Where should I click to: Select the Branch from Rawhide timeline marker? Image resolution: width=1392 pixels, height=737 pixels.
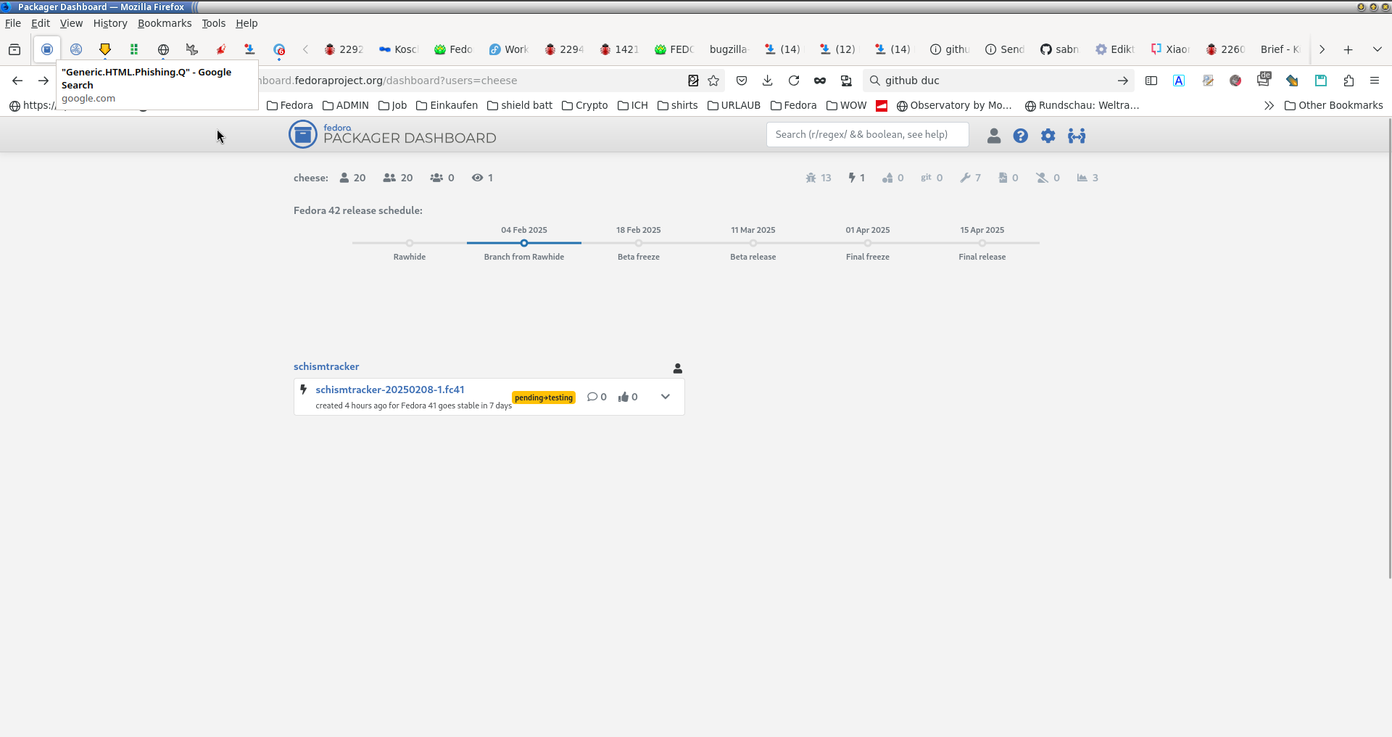tap(524, 243)
